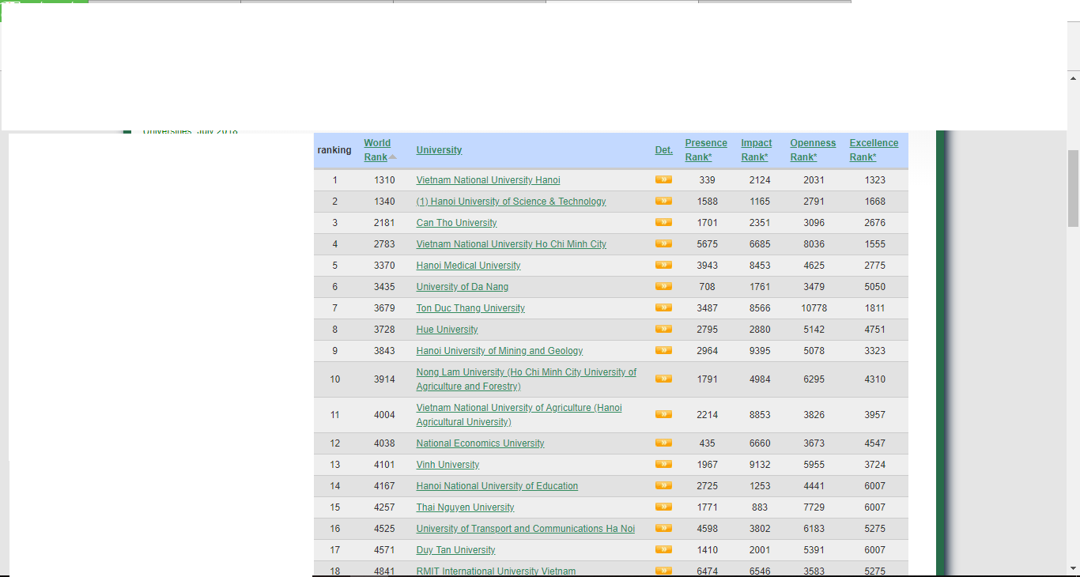Open details icon for Hanoi University of Mining and Geology
The image size is (1080, 577).
pyautogui.click(x=663, y=350)
